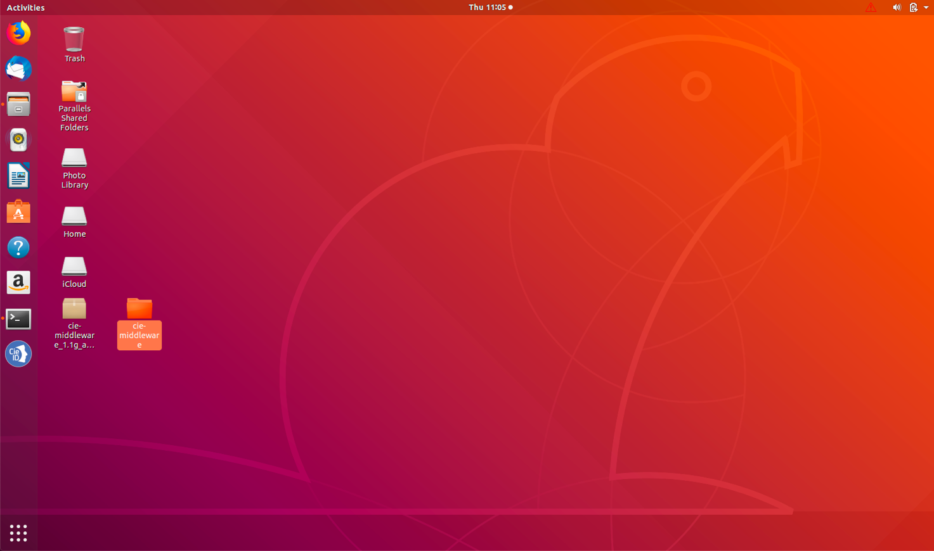Open the Activities overview
This screenshot has width=934, height=551.
click(25, 8)
